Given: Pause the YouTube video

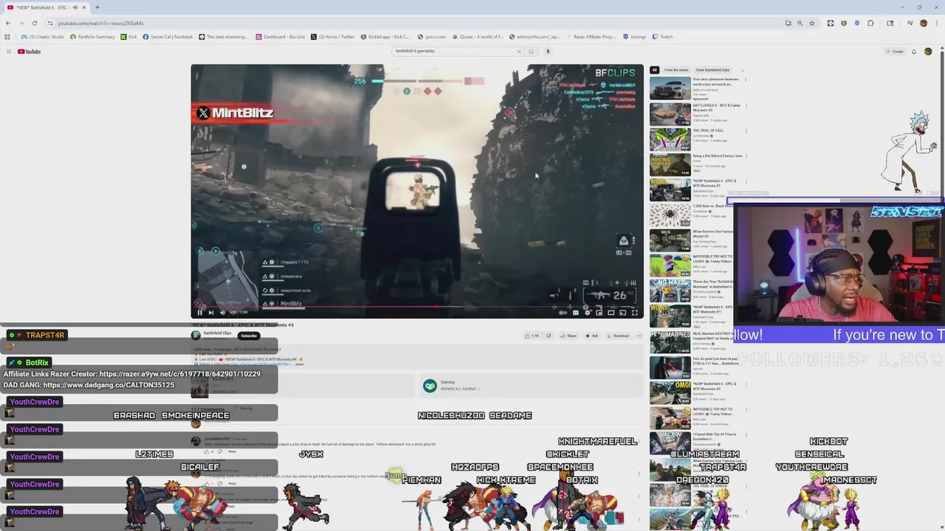Looking at the screenshot, I should [x=199, y=313].
